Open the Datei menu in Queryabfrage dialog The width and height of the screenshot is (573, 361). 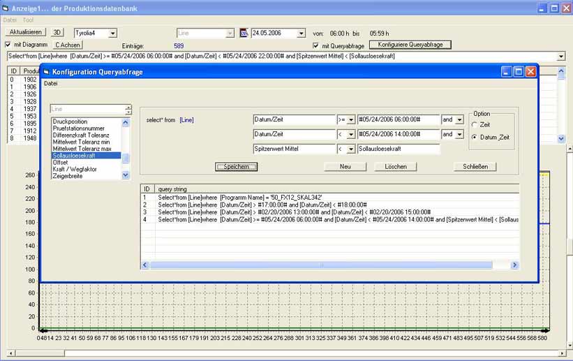(50, 83)
